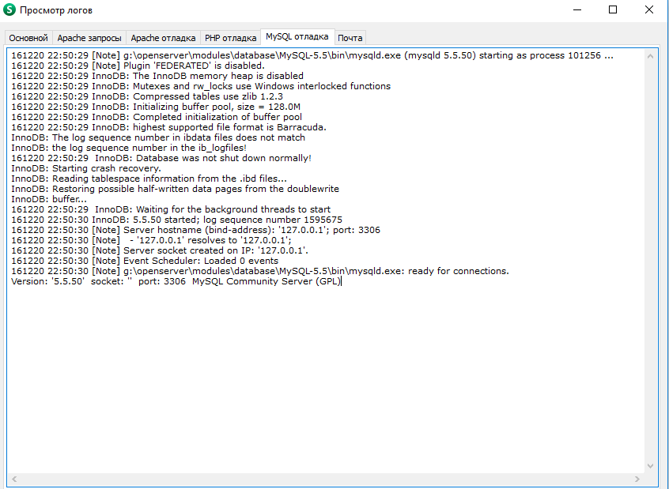
Task: Select the Apache отладка tab
Action: (163, 38)
